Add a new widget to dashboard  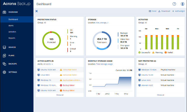[x=179, y=11]
